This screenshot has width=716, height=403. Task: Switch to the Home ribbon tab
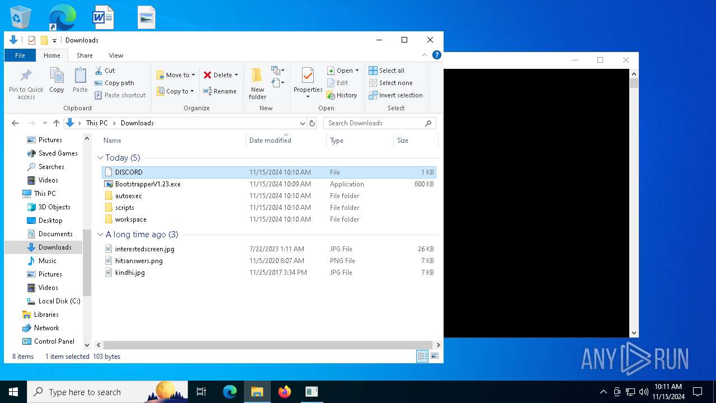click(x=52, y=55)
